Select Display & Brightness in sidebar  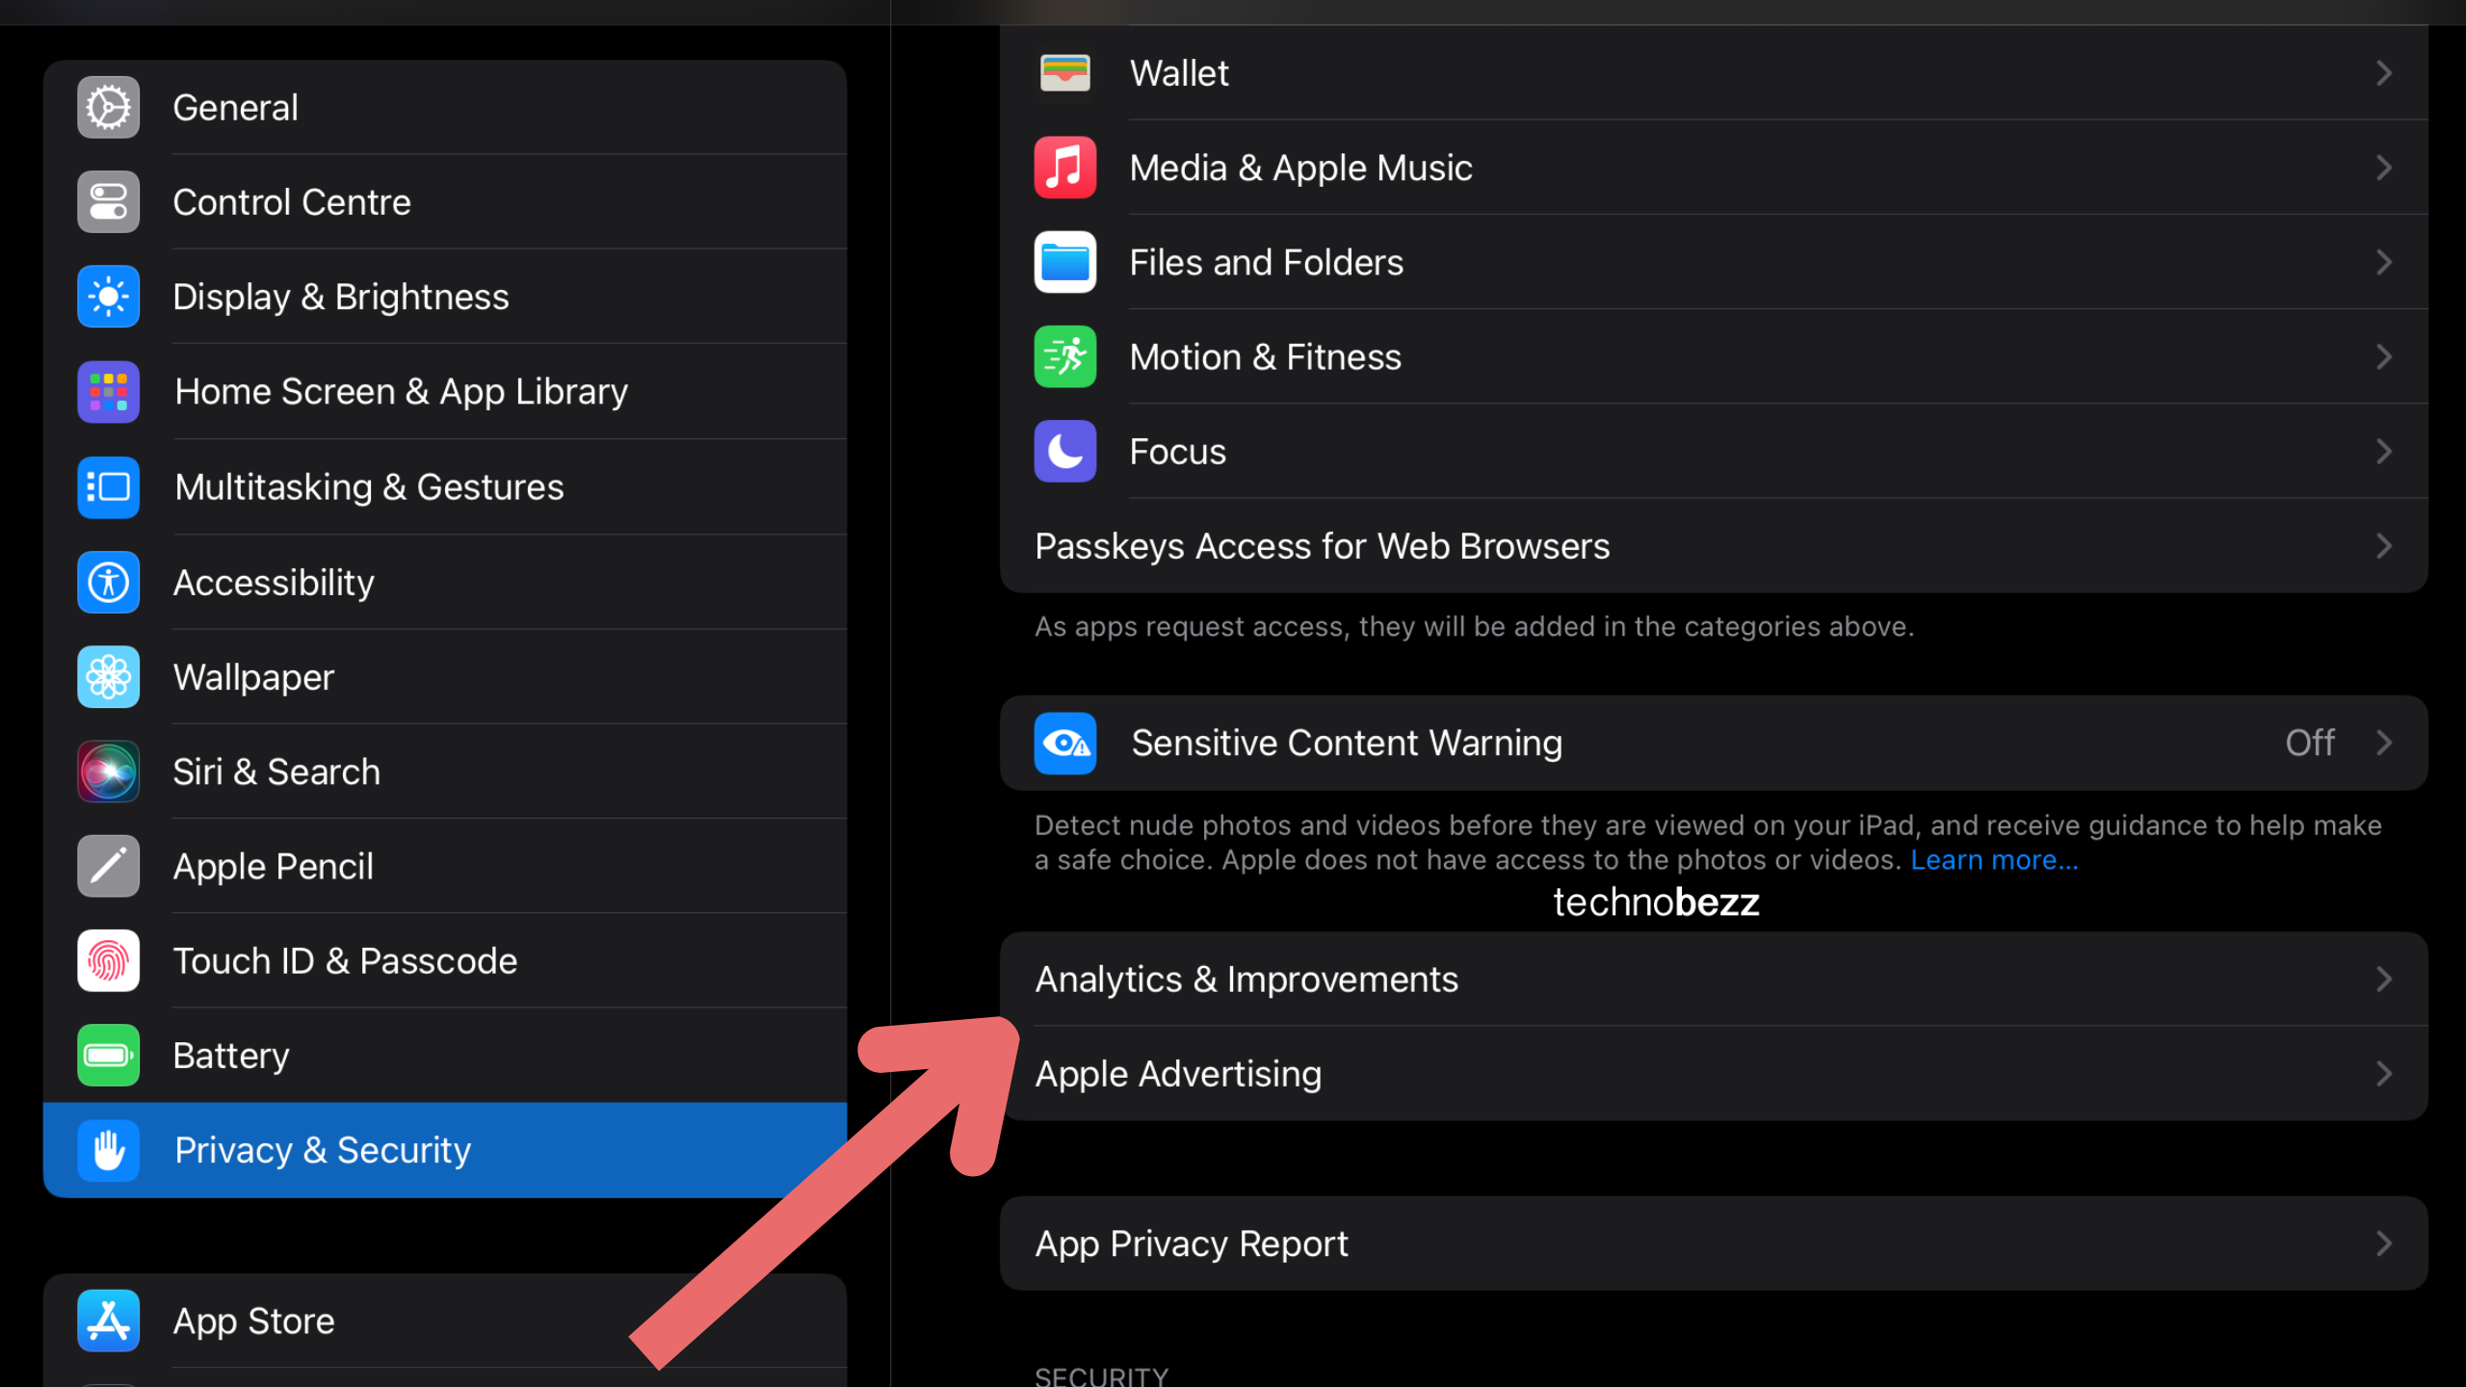pyautogui.click(x=445, y=297)
